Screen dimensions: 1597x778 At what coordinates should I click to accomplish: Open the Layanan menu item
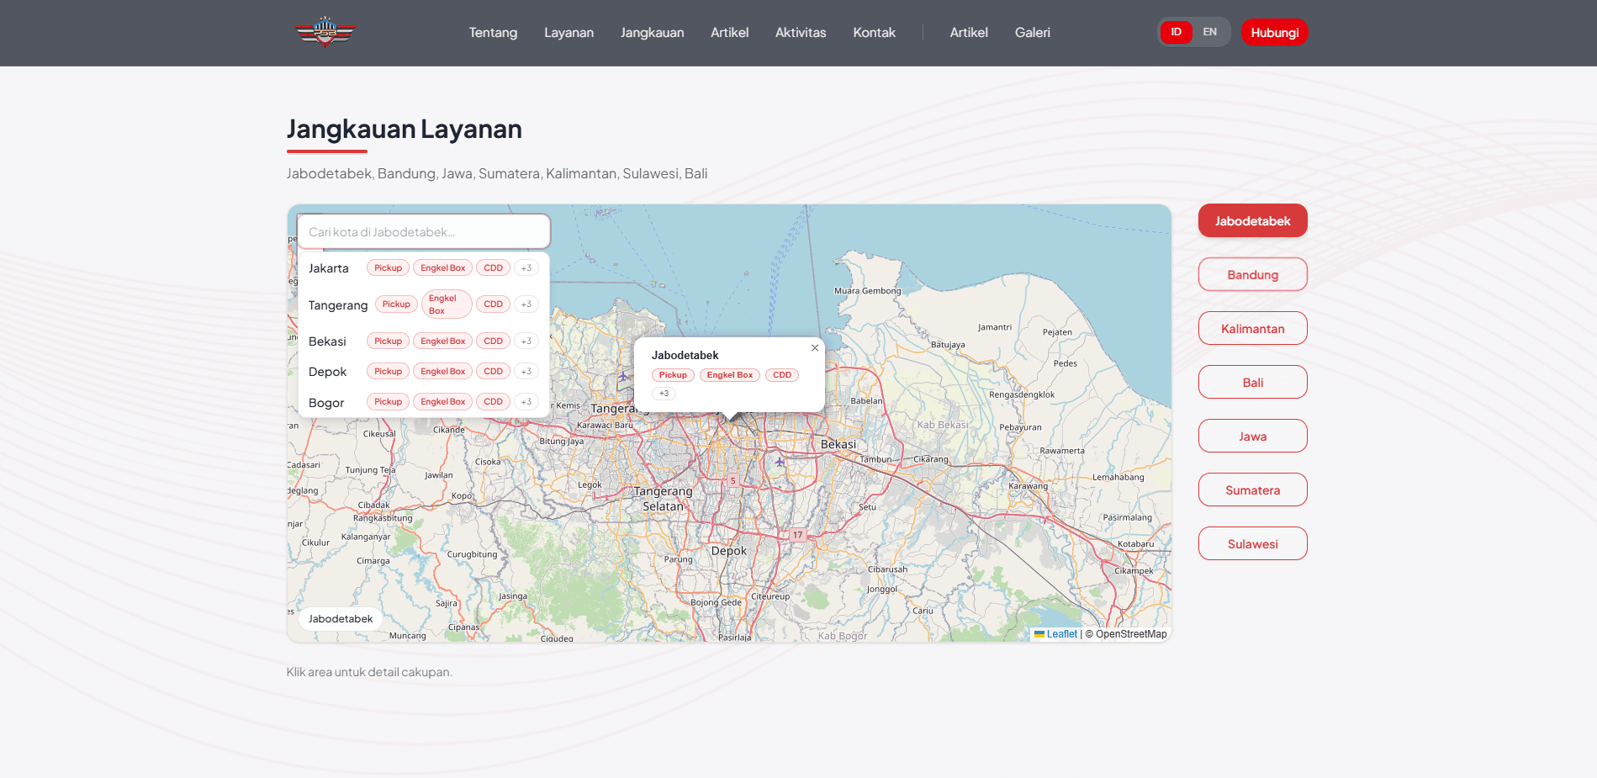click(568, 33)
